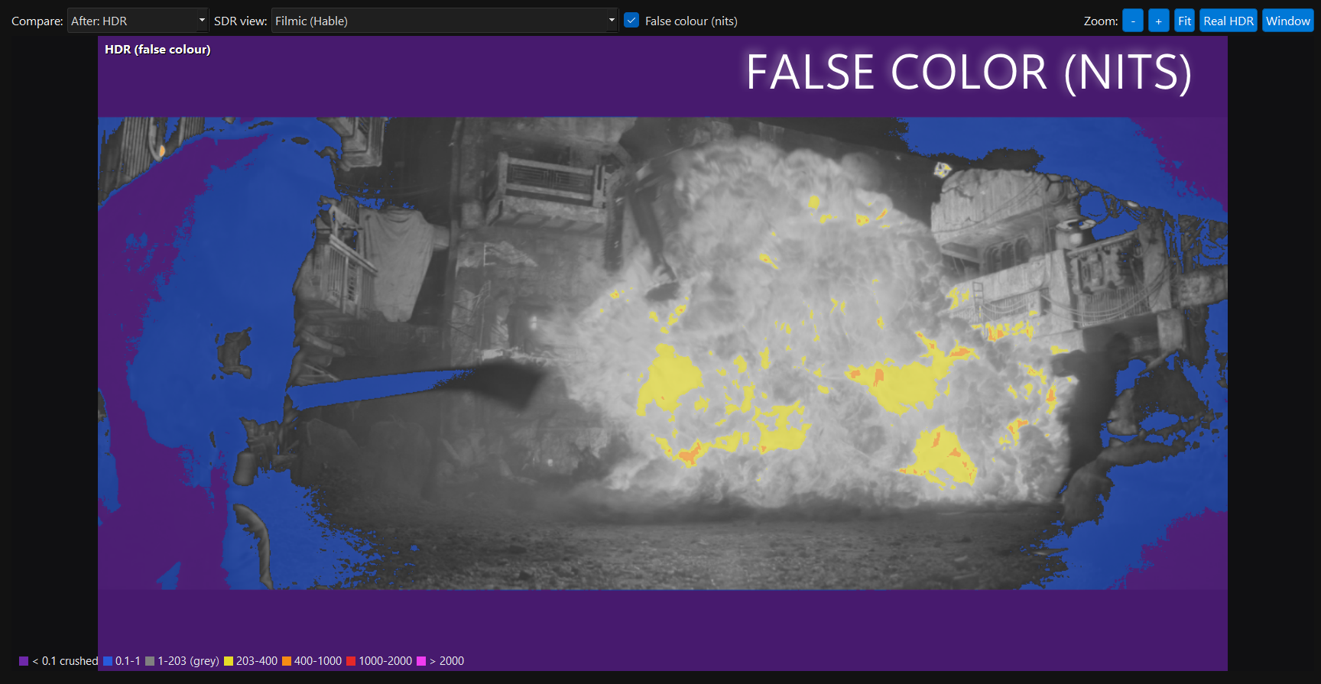Click the '400-1000' legend text
This screenshot has height=684, width=1321.
click(318, 661)
